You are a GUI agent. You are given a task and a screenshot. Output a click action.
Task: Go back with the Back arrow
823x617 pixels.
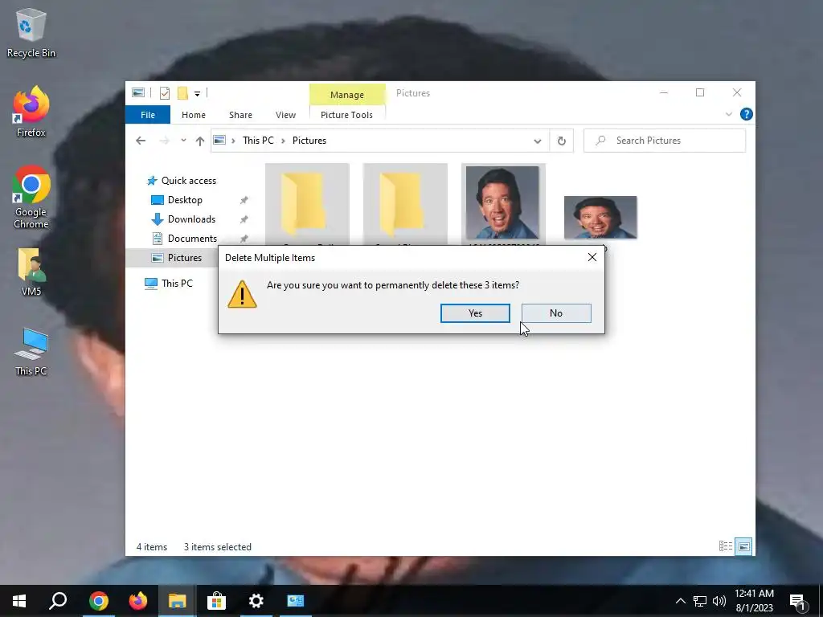(x=141, y=141)
